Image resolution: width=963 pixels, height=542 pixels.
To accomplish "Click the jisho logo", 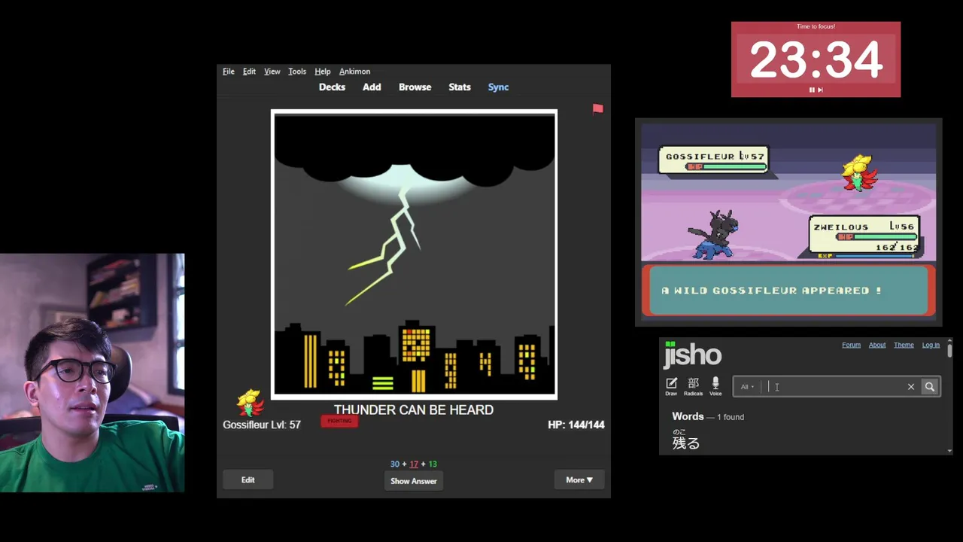I will [692, 354].
